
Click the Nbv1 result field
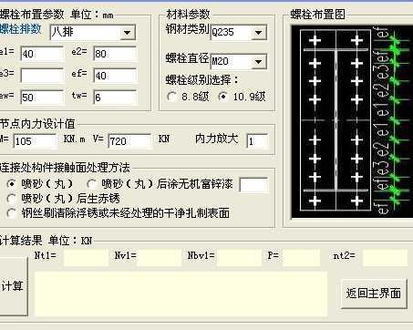[x=239, y=257]
